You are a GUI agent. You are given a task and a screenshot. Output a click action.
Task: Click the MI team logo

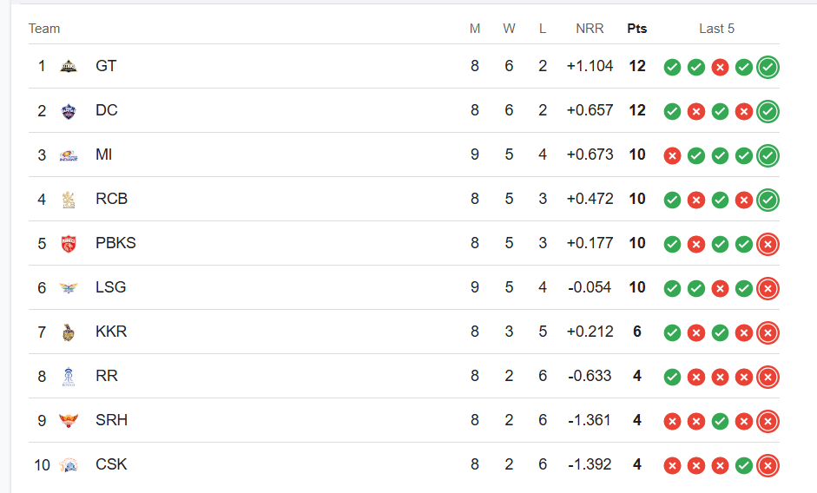[69, 155]
